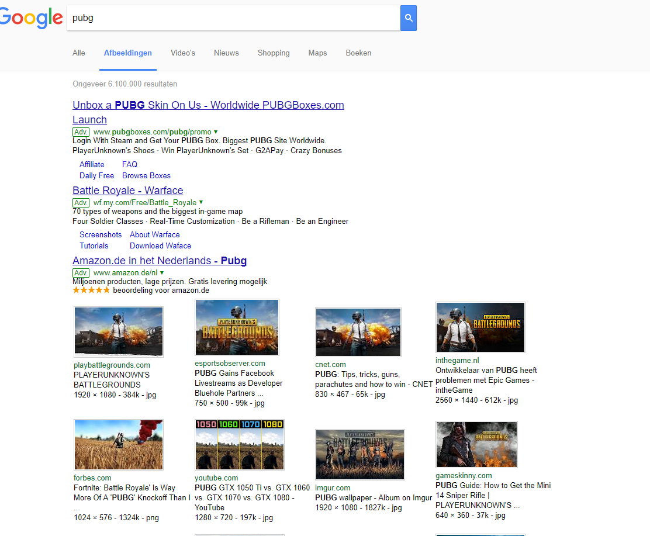Screen dimensions: 650x536
Task: Expand the wf.my.com ad dropdown arrow
Action: 201,202
